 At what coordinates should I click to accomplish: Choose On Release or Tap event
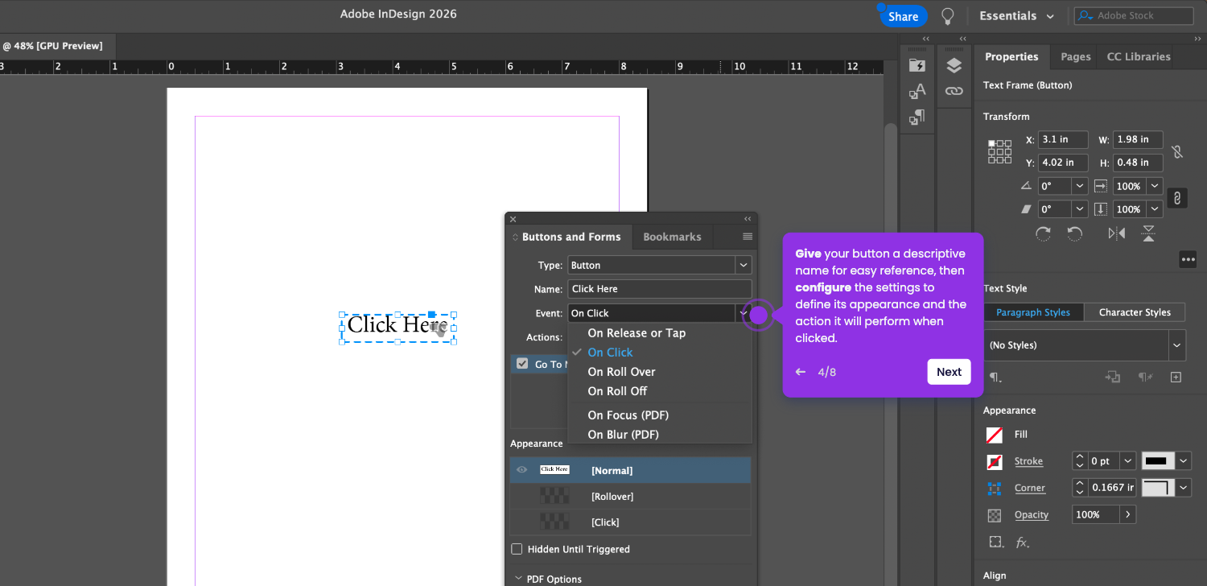coord(636,332)
